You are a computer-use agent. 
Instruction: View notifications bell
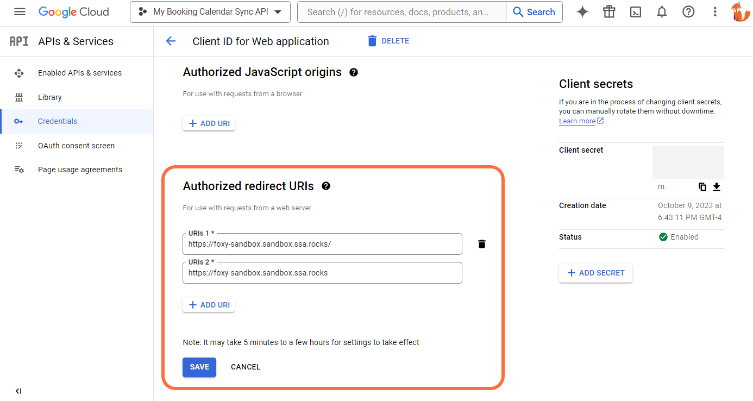[x=662, y=11]
